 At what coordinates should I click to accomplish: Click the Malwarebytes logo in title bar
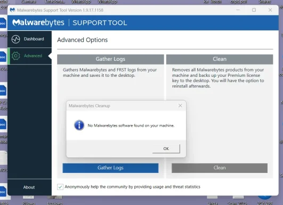tap(12, 10)
